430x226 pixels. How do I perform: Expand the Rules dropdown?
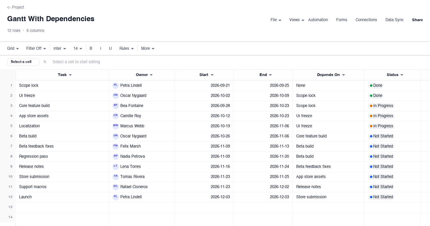coord(127,48)
